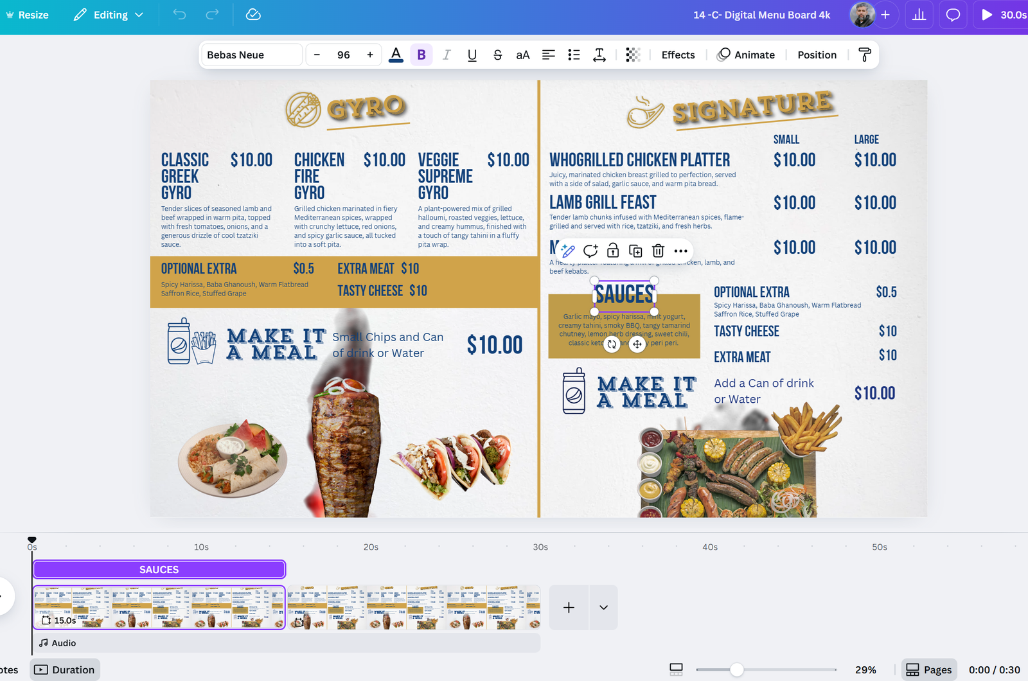Open comments speech bubble

tap(953, 15)
